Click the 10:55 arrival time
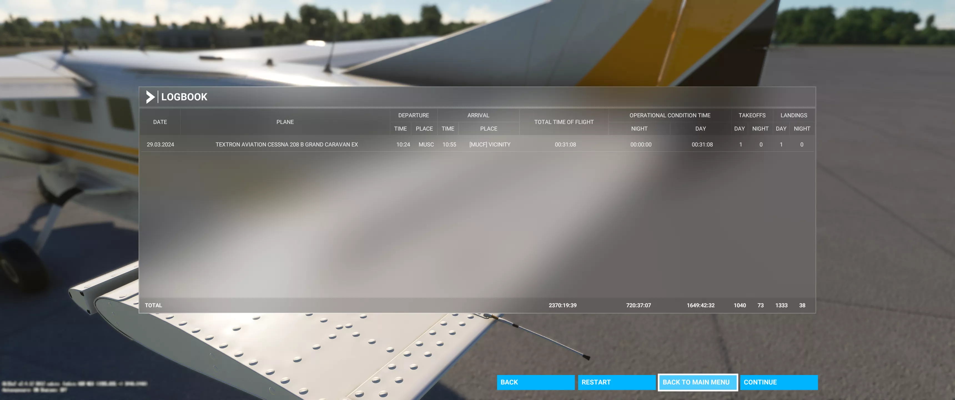Viewport: 955px width, 400px height. point(449,145)
